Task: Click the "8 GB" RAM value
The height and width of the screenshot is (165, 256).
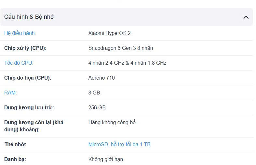Action: click(x=94, y=93)
